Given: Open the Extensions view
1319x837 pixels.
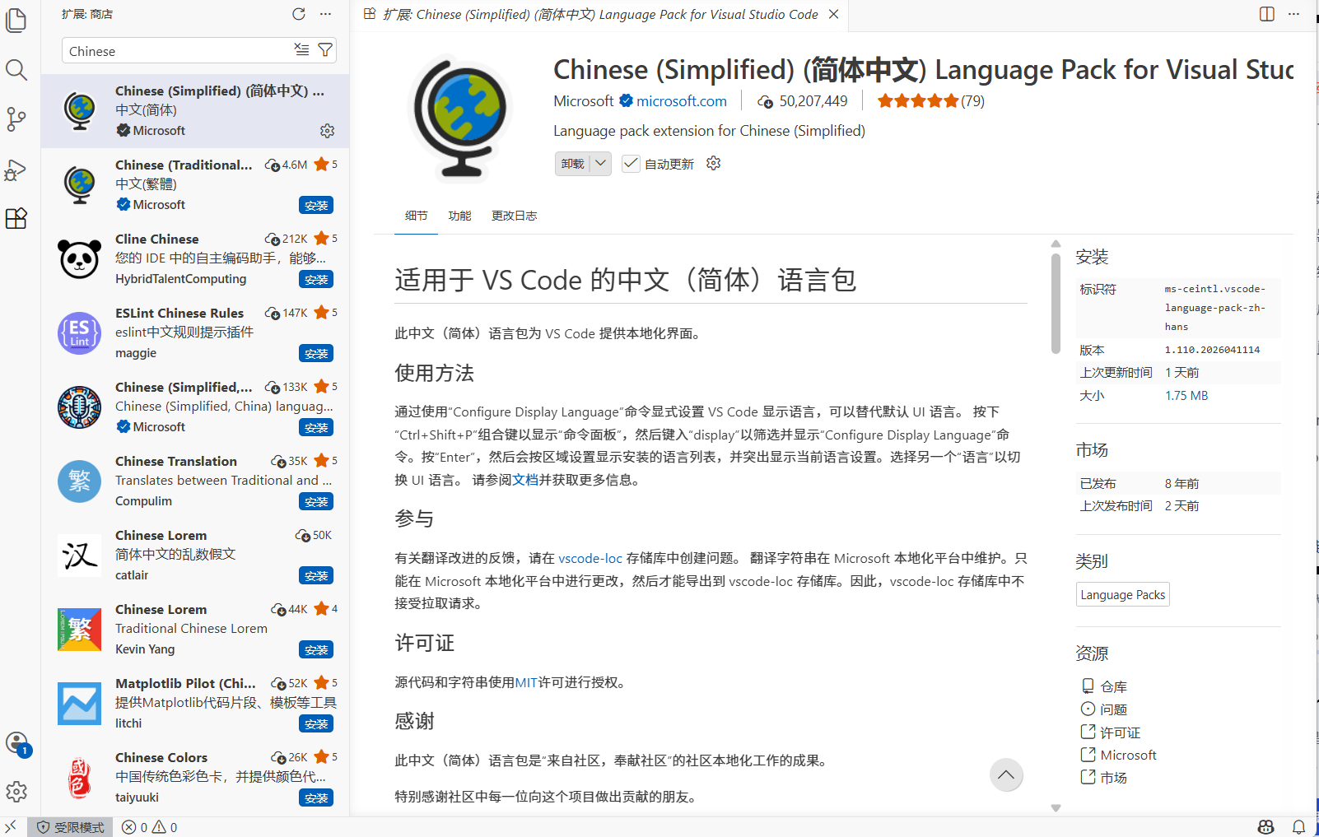Looking at the screenshot, I should click(16, 218).
